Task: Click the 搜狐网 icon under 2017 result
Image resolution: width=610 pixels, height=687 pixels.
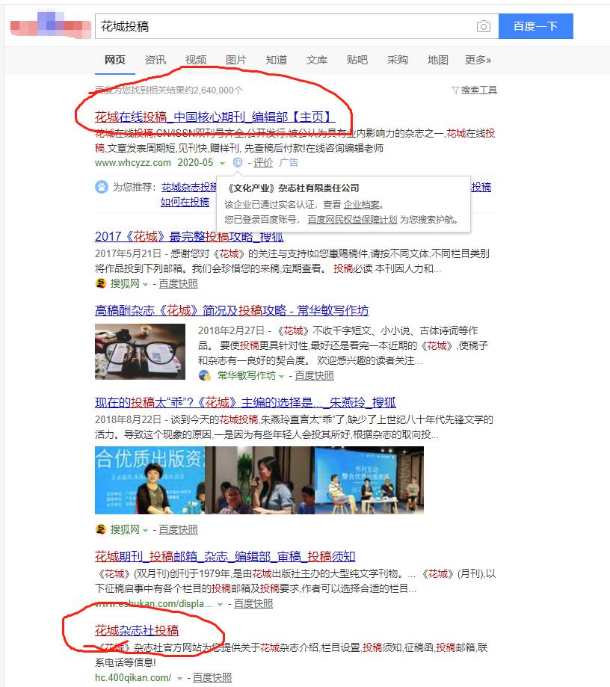Action: [x=101, y=283]
